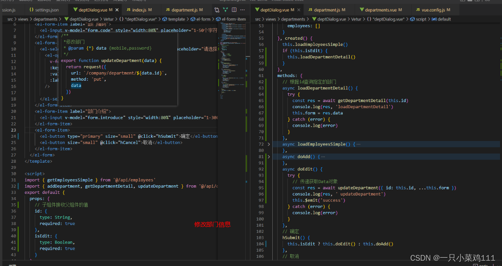The width and height of the screenshot is (502, 266).
Task: Click 'methods: {' on line 61
Action: (290, 76)
